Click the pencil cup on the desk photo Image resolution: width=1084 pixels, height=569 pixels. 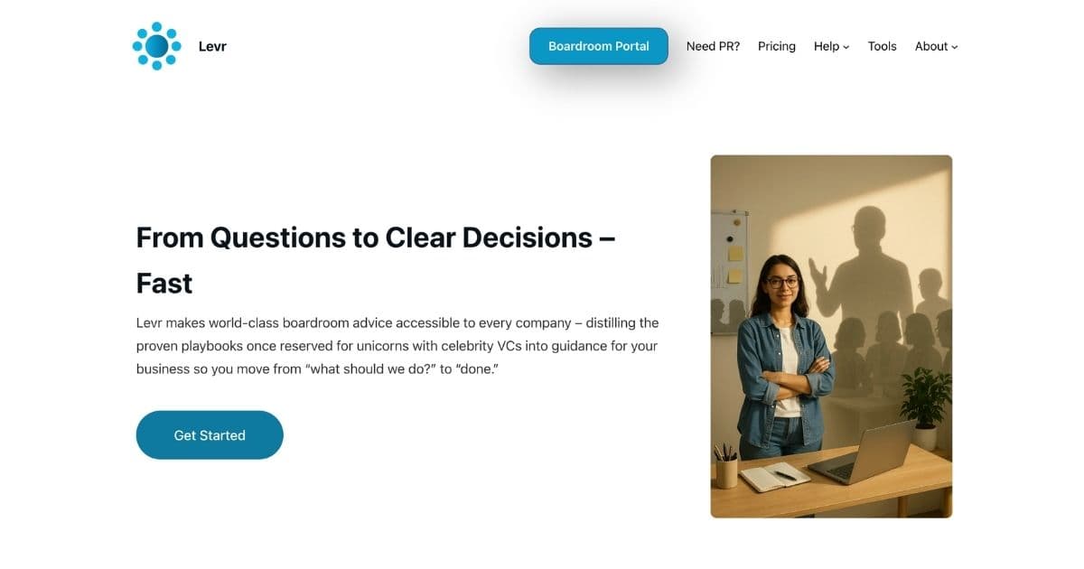(x=726, y=467)
